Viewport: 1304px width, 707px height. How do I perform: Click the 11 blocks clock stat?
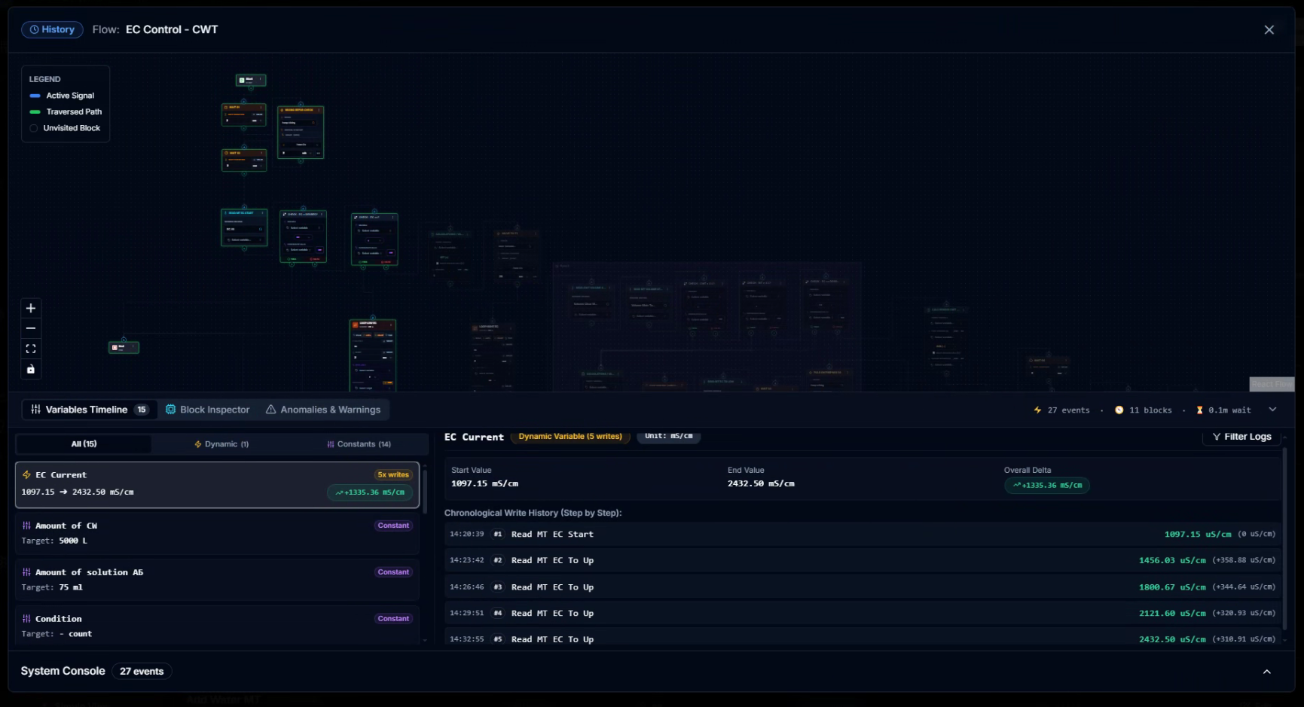point(1144,410)
